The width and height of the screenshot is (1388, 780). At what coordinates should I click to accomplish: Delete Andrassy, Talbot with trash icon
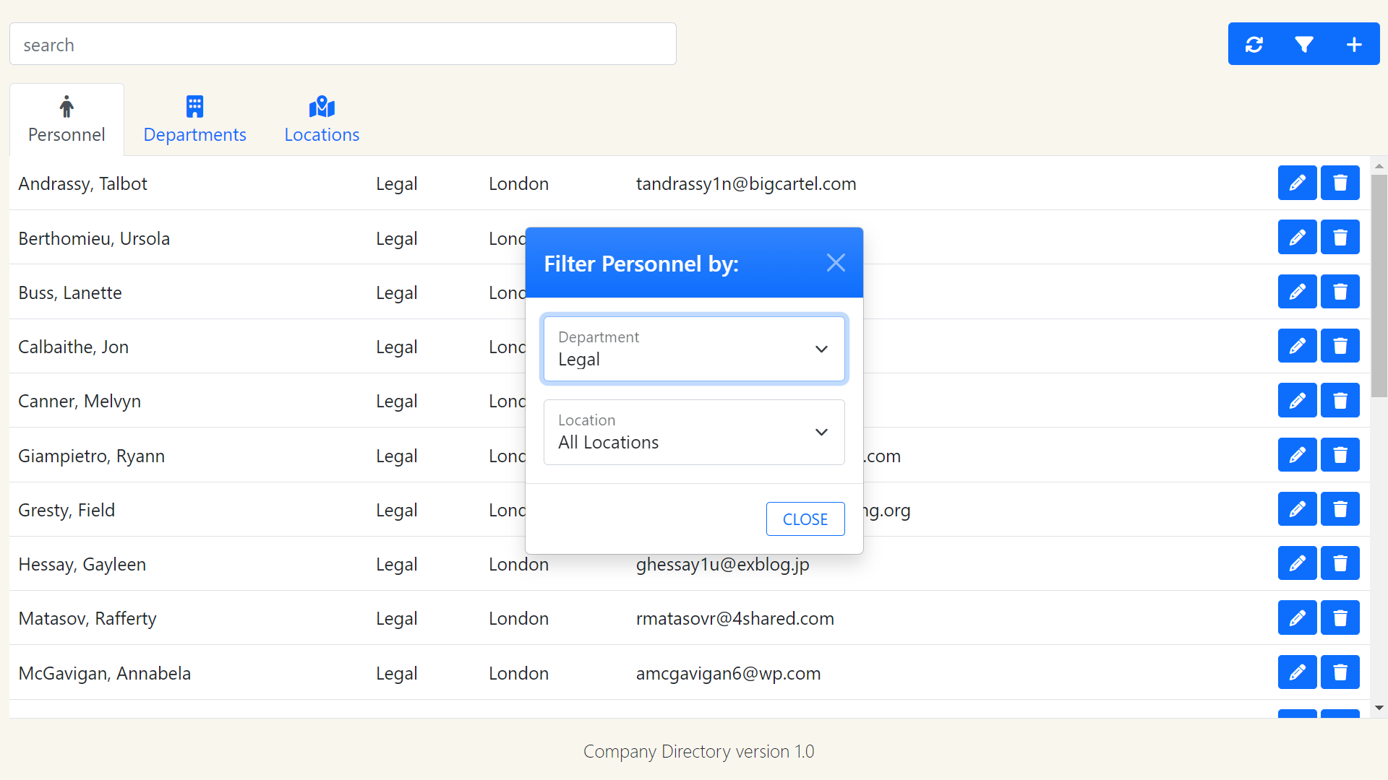(1340, 183)
